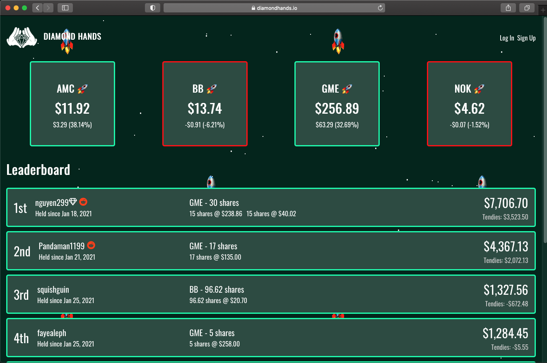This screenshot has height=363, width=547.
Task: Open Pandaman1199 username in leaderboard
Action: pyautogui.click(x=62, y=246)
